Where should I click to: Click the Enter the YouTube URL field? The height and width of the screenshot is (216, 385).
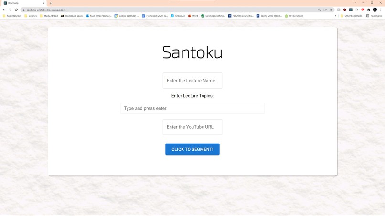(x=192, y=127)
